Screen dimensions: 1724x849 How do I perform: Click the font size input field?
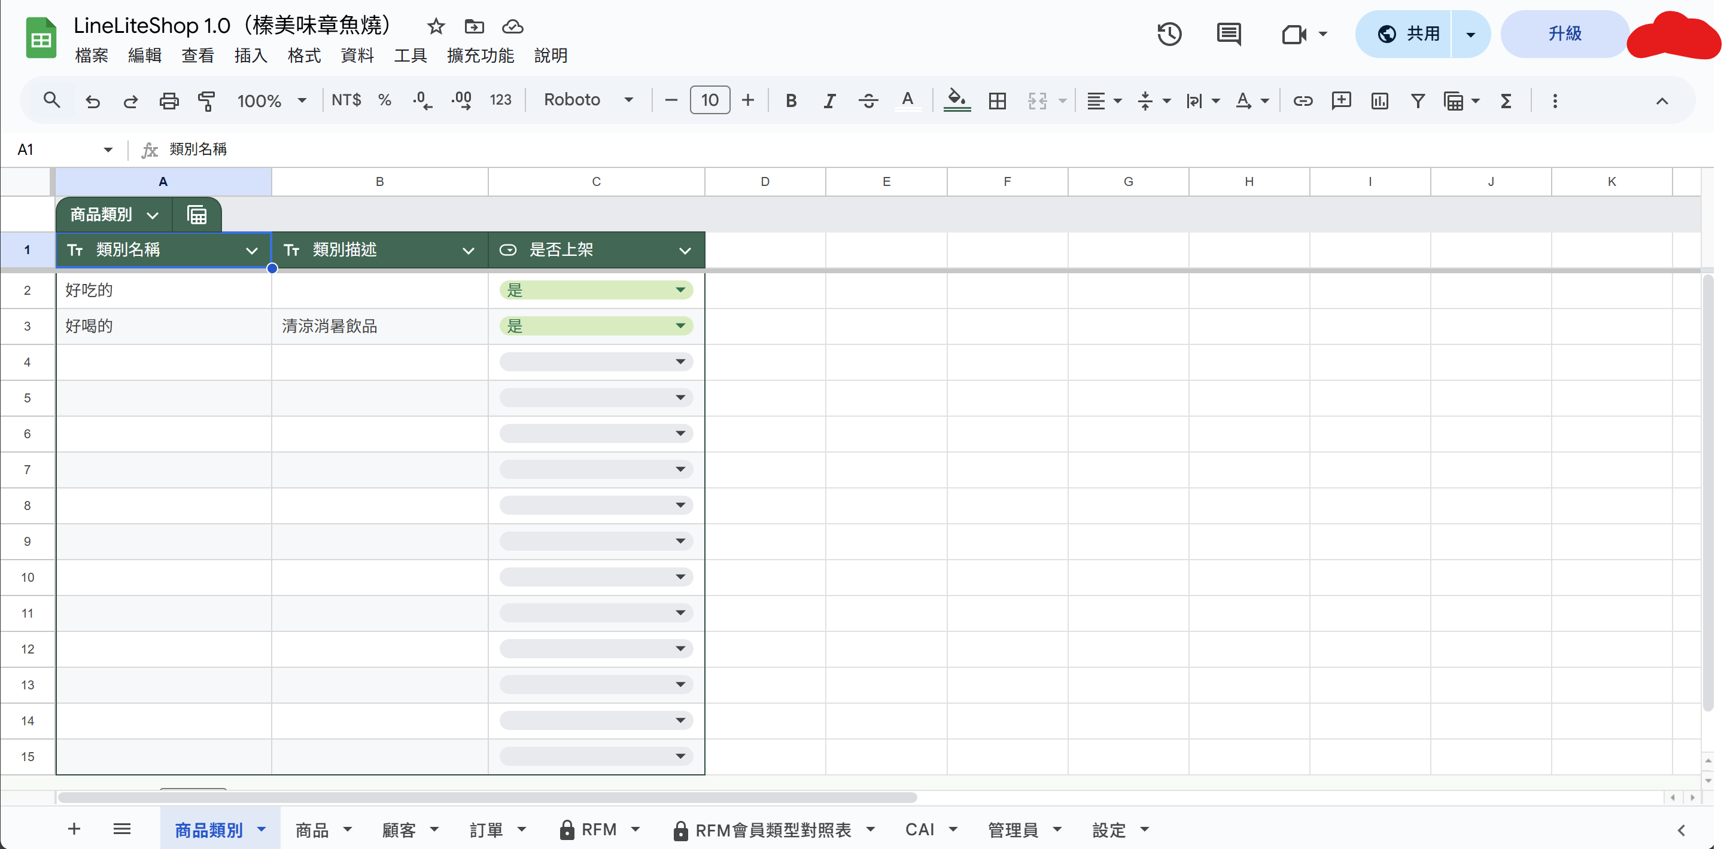pos(710,100)
